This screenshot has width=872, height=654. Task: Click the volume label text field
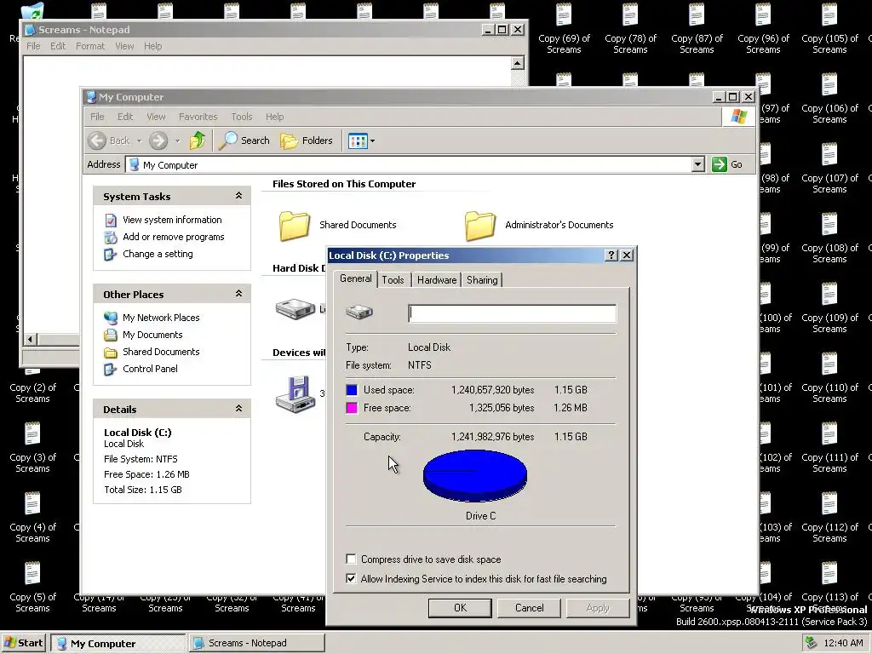pos(512,313)
